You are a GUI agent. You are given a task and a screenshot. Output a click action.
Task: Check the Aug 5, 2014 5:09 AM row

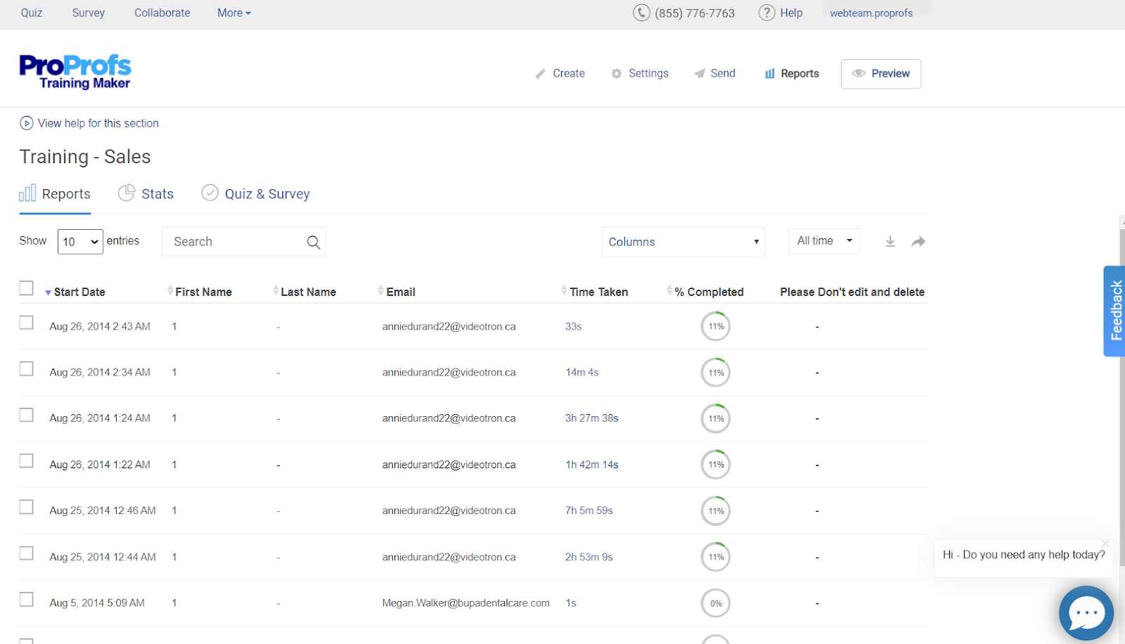tap(26, 600)
